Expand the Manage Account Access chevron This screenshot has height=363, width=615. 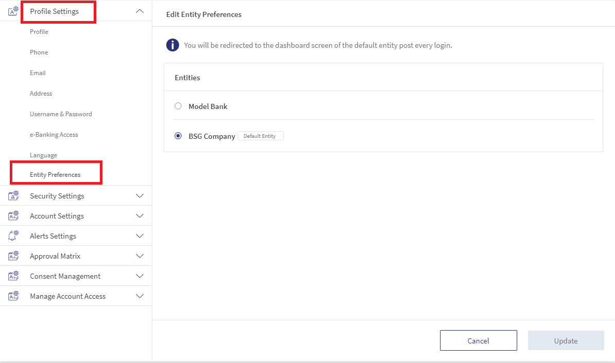pyautogui.click(x=139, y=296)
